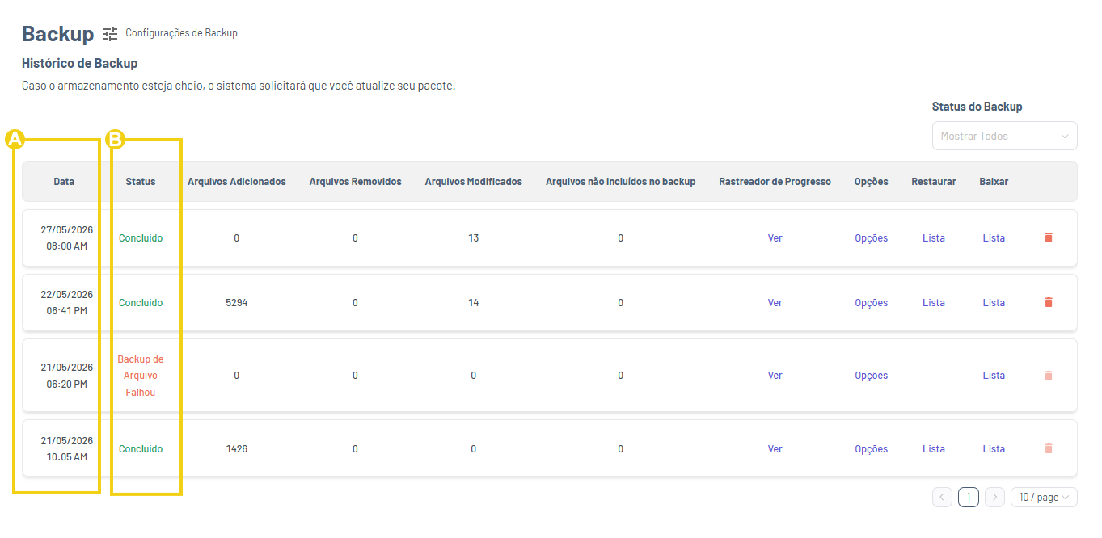Click the Backup page title
Image resolution: width=1102 pixels, height=538 pixels.
58,33
